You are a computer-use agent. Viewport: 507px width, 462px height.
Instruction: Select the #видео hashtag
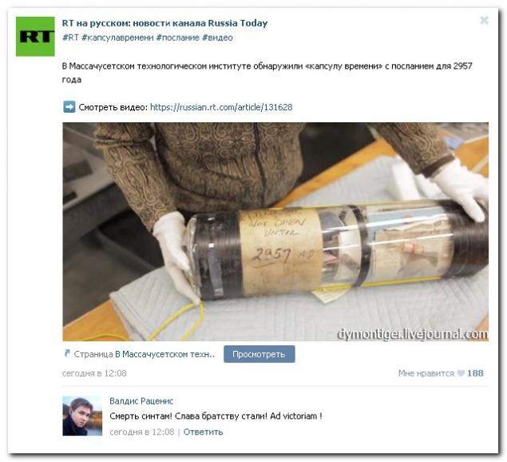click(217, 38)
